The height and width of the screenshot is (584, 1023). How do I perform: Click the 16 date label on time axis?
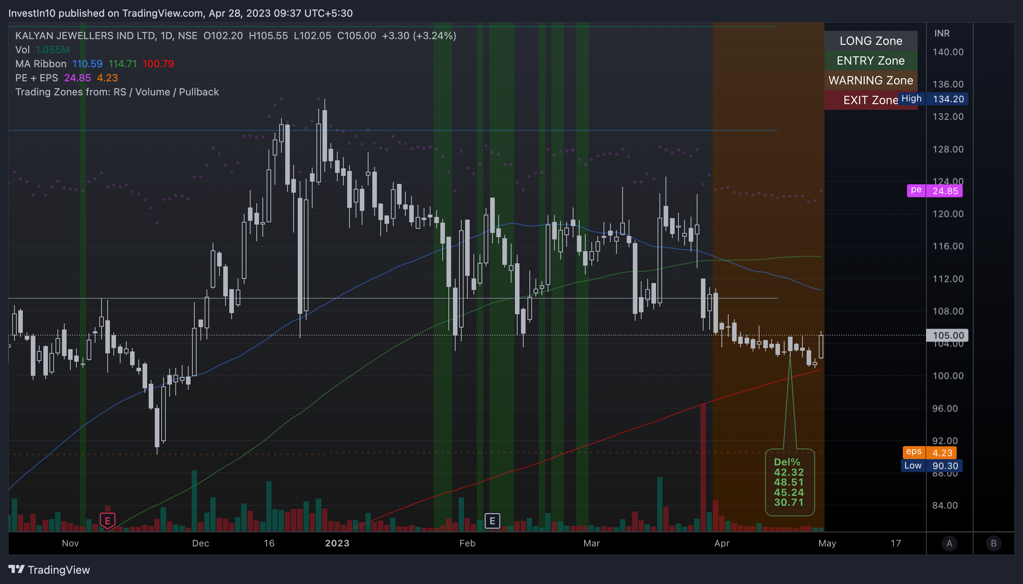point(269,543)
